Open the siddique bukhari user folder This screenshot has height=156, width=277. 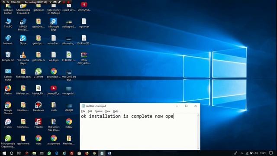coord(8,9)
